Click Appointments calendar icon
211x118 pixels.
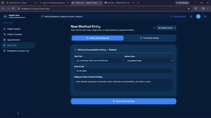pyautogui.click(x=4, y=40)
